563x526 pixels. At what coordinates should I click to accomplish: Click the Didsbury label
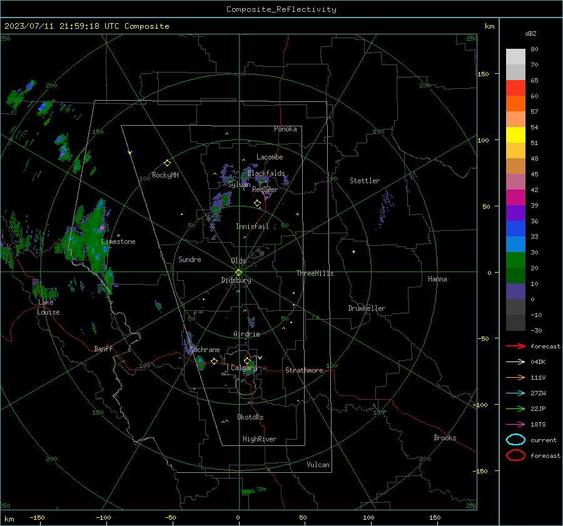pyautogui.click(x=236, y=280)
